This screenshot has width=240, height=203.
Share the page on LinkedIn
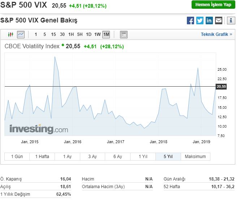coord(209,20)
